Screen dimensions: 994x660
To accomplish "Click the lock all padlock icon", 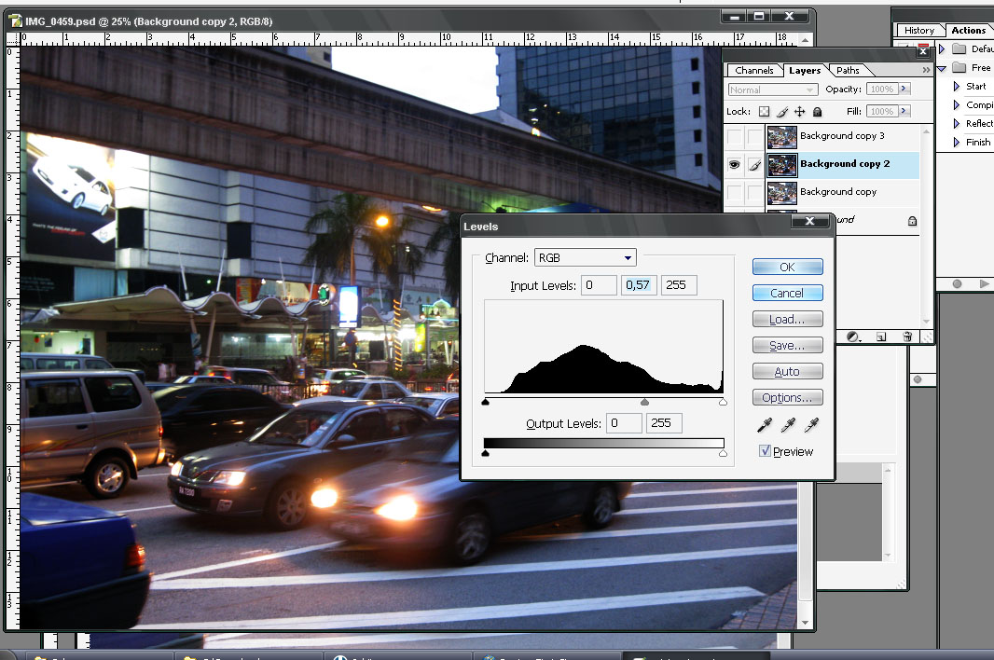I will [817, 112].
